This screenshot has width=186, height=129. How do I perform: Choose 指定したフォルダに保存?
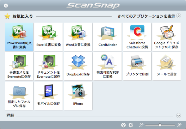19,96
